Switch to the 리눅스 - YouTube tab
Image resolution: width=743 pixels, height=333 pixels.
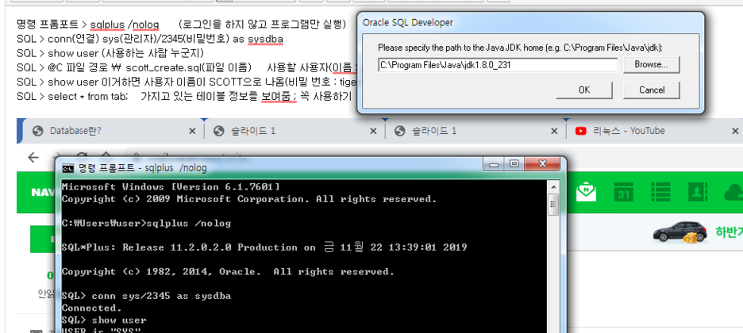[656, 131]
